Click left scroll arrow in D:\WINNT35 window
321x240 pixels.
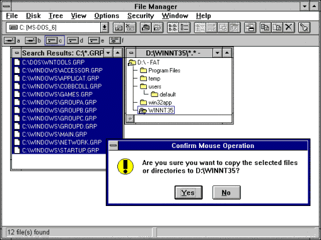point(130,119)
